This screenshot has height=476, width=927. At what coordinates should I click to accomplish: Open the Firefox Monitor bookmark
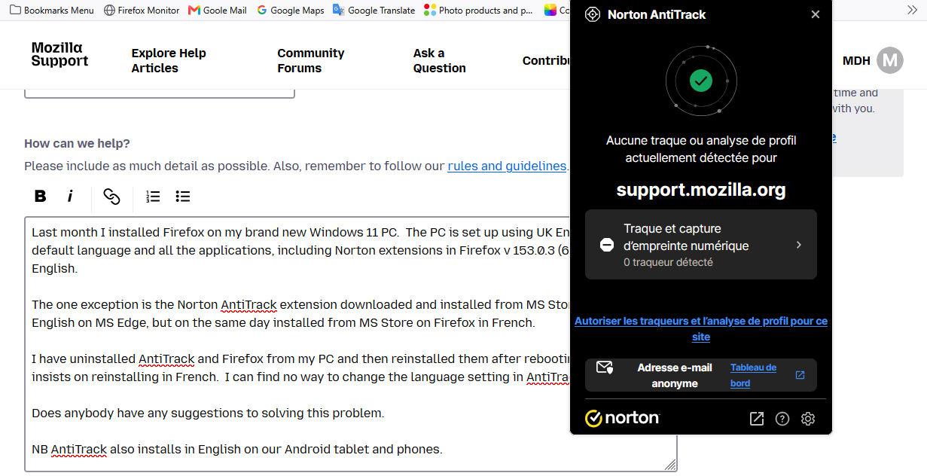click(142, 11)
